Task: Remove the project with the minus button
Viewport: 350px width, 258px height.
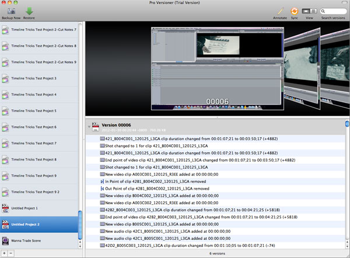Action: click(10, 253)
